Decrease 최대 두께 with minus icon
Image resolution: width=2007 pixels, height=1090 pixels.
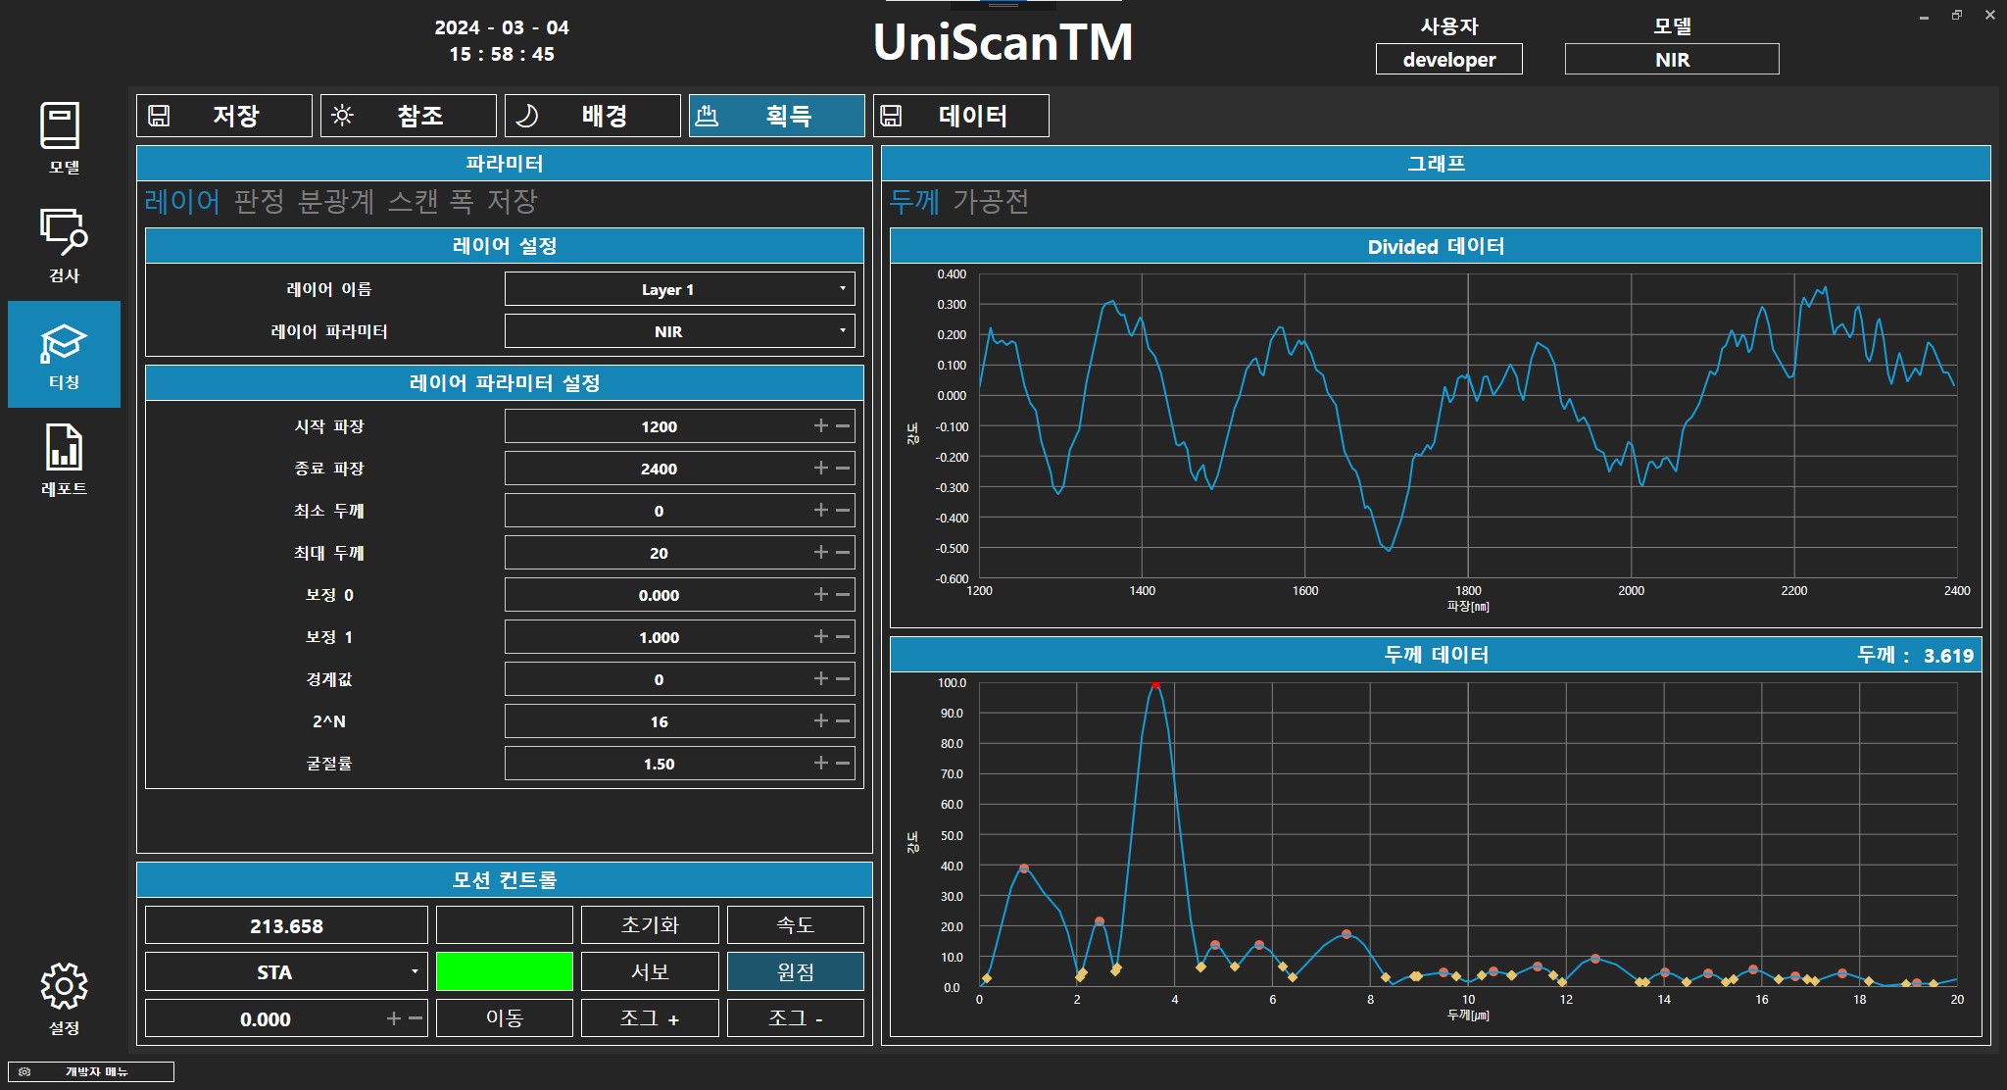843,552
